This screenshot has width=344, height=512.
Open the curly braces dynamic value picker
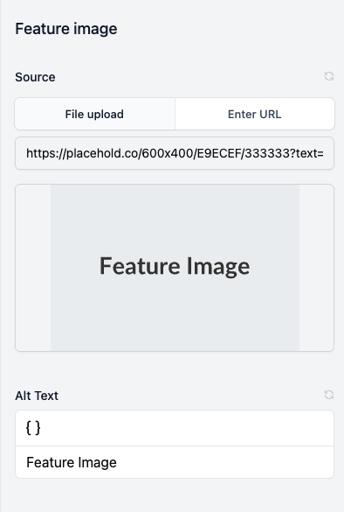33,428
